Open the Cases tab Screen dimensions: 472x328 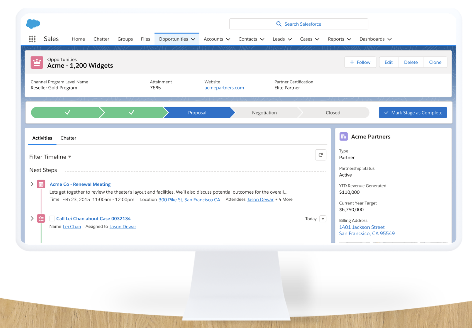click(306, 39)
